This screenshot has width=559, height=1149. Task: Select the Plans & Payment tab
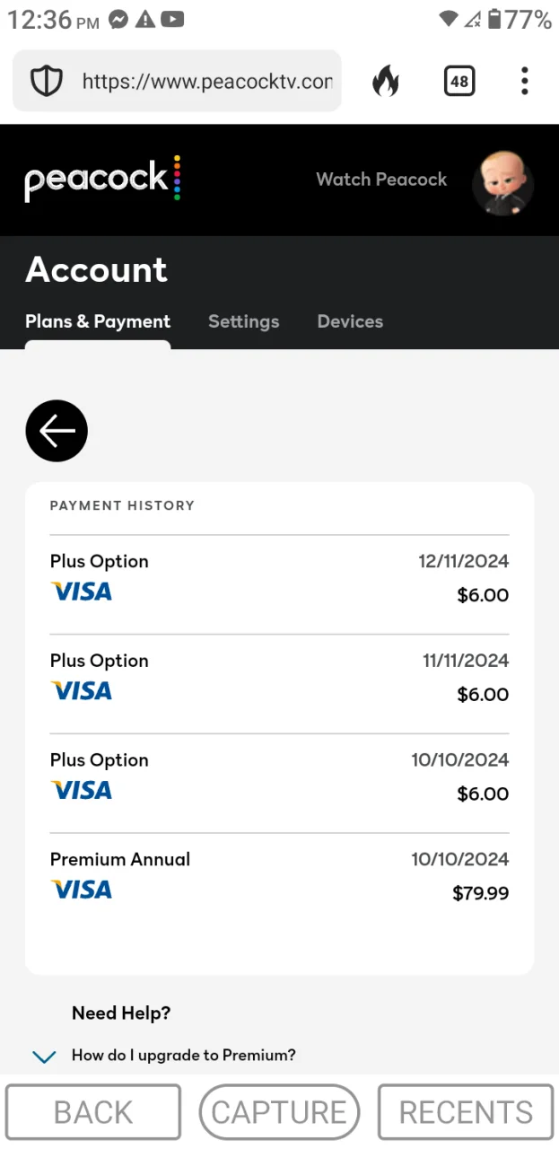tap(98, 321)
